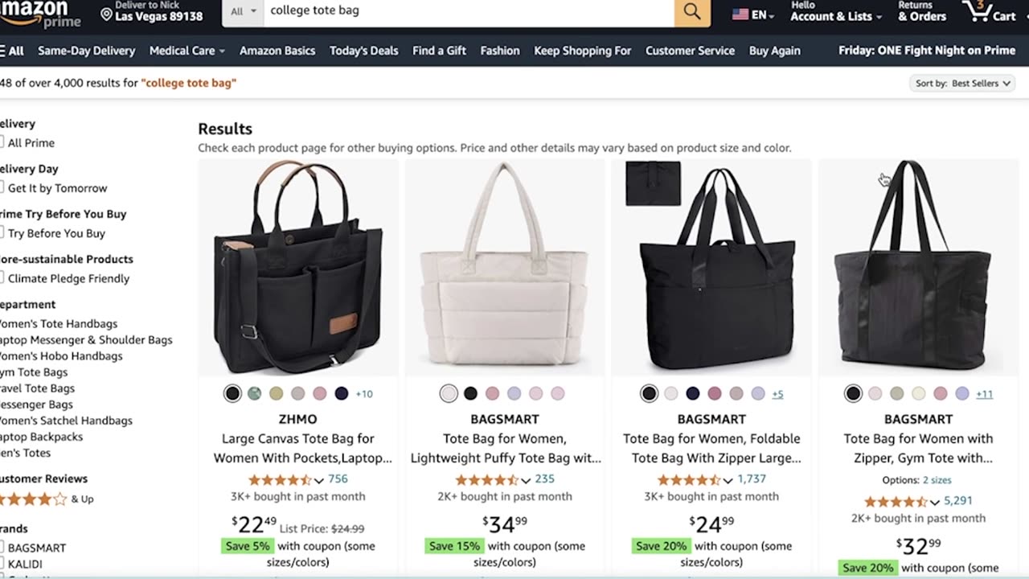
Task: Click the four-star rating filter
Action: pyautogui.click(x=34, y=499)
